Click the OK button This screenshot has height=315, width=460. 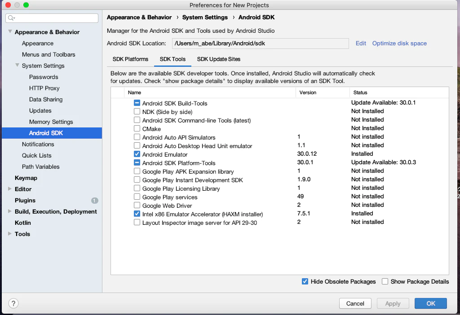point(431,304)
